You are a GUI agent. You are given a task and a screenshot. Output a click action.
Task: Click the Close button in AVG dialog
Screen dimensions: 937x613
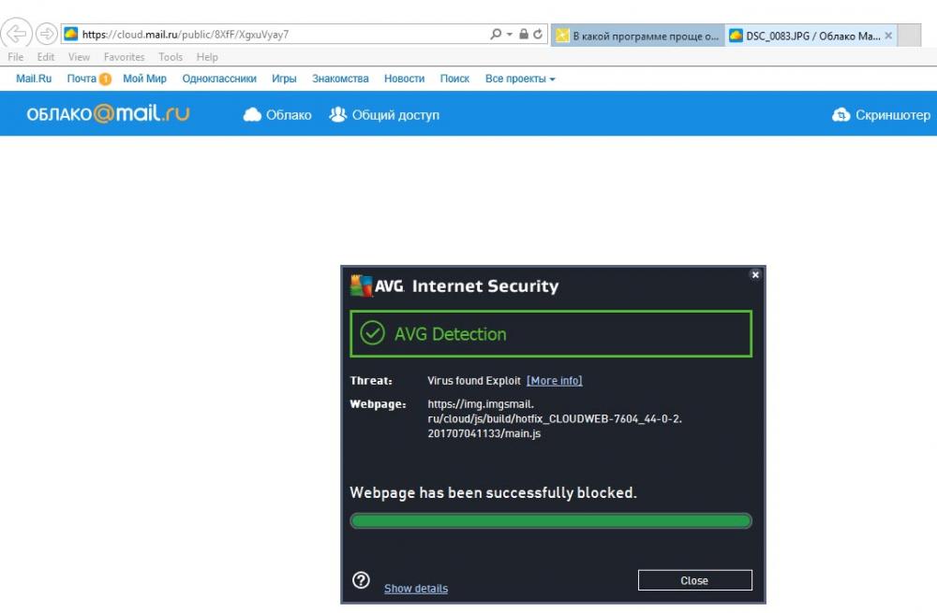(x=694, y=580)
